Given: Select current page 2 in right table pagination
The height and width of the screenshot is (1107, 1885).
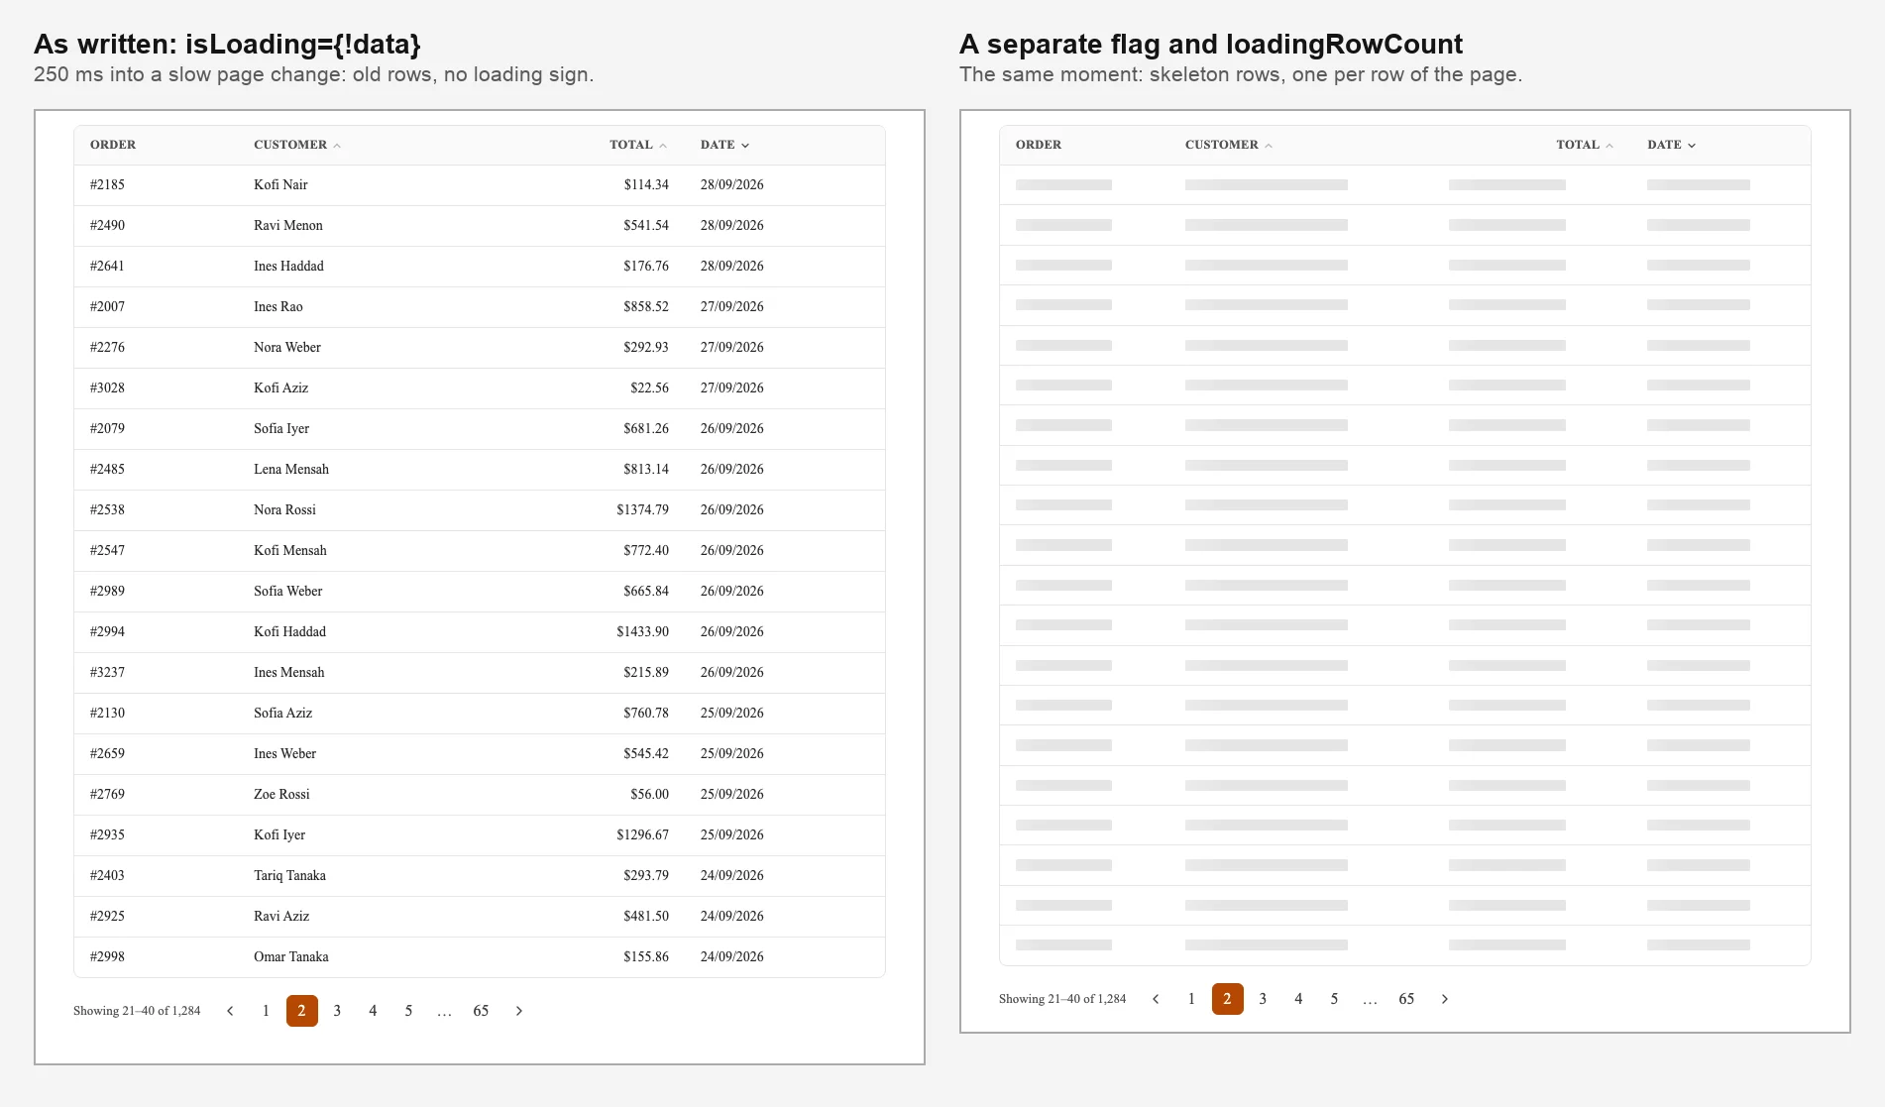Looking at the screenshot, I should (x=1228, y=999).
